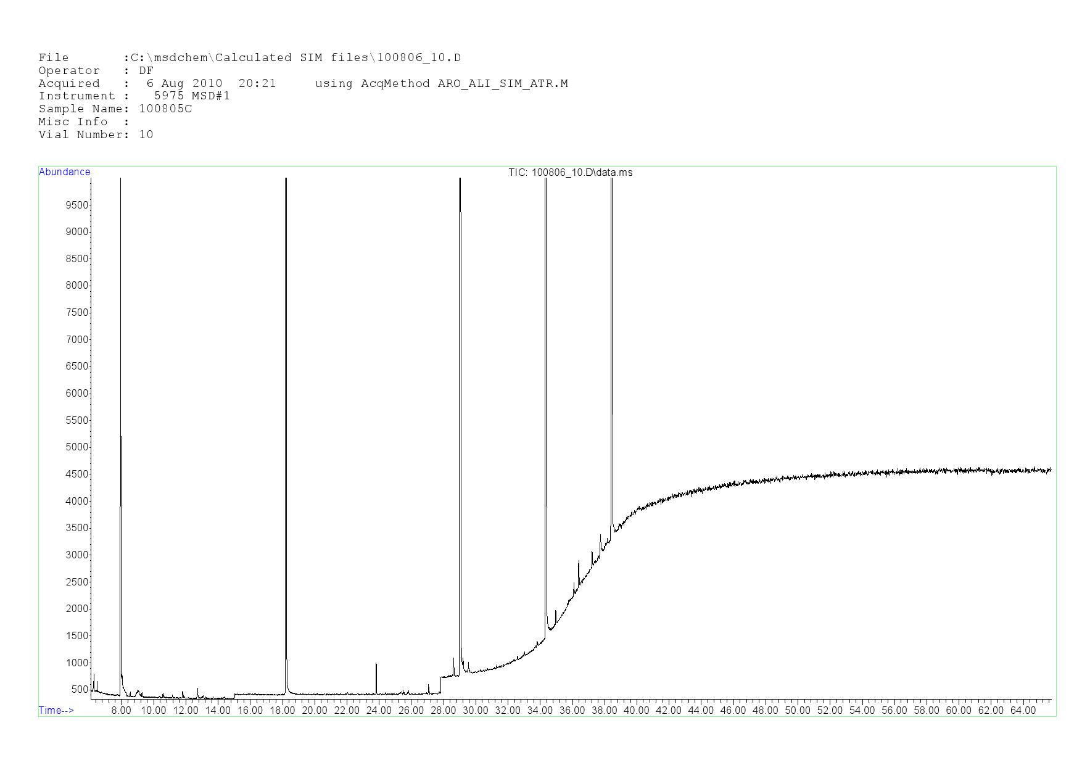Image resolution: width=1082 pixels, height=765 pixels.
Task: Click the 40.00 tick label on time axis
Action: 636,711
